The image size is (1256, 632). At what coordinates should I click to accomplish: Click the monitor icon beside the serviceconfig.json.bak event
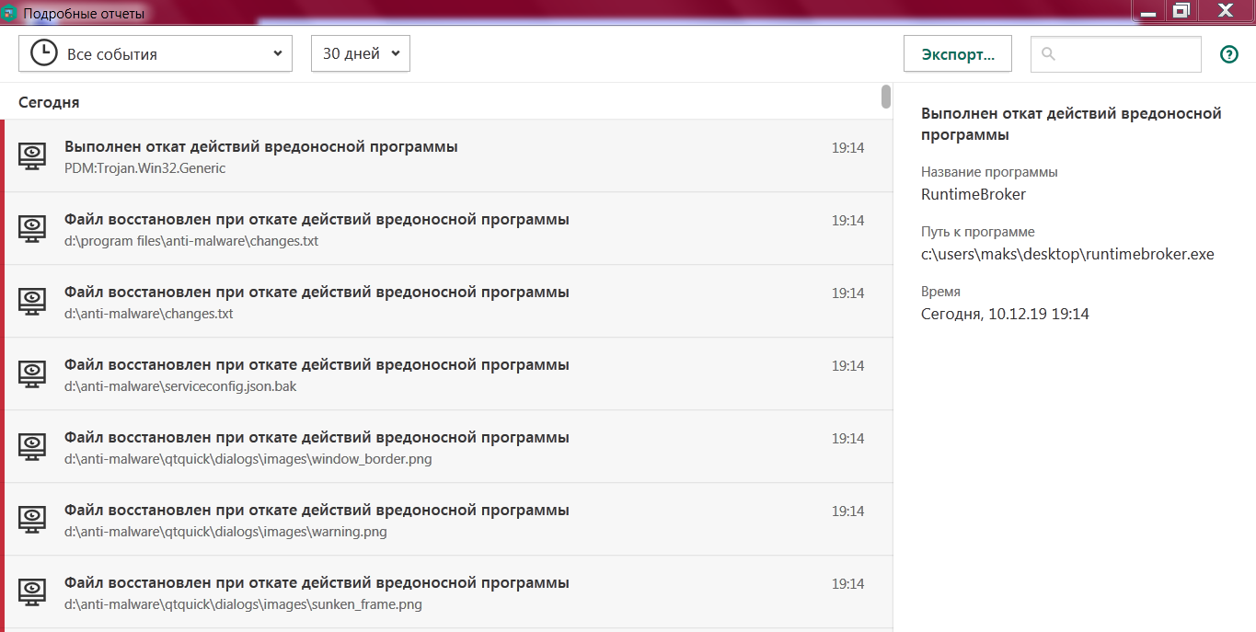pyautogui.click(x=32, y=373)
